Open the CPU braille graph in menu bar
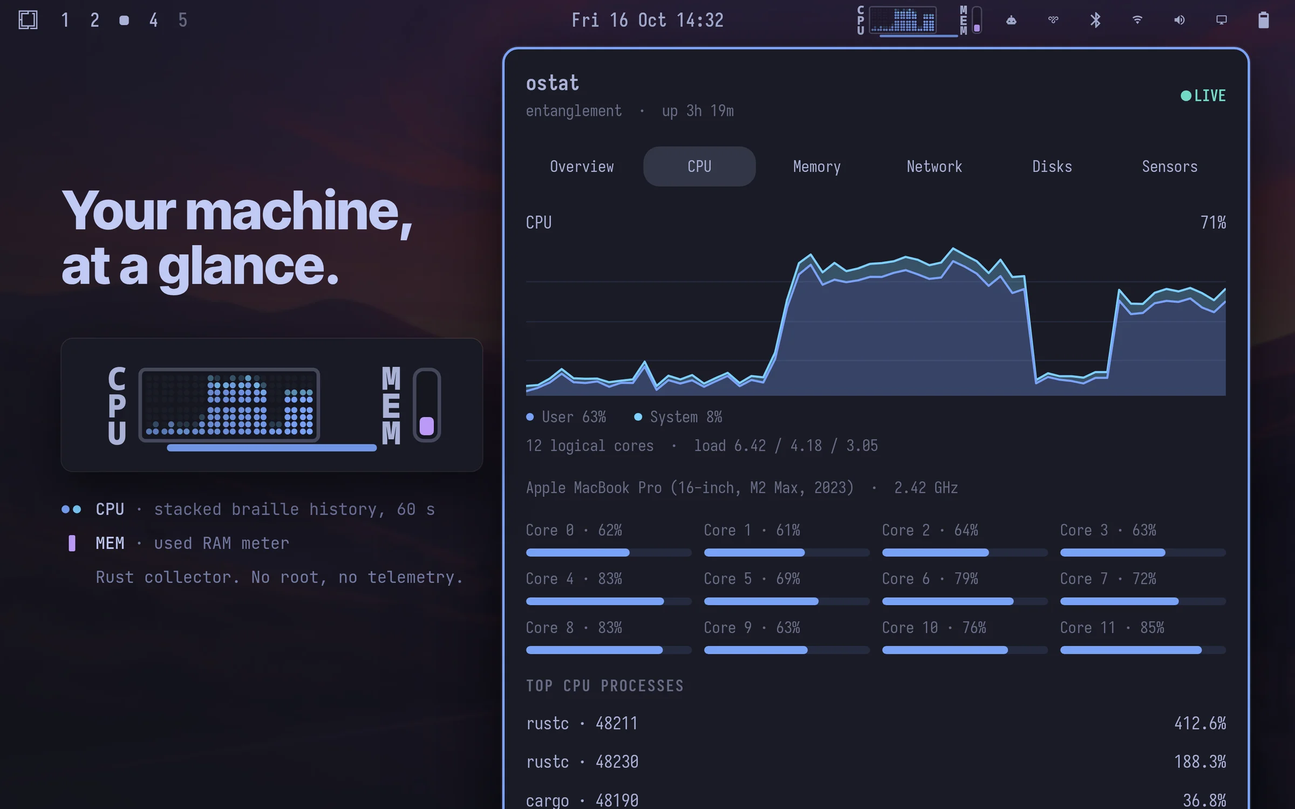The image size is (1295, 809). (903, 20)
